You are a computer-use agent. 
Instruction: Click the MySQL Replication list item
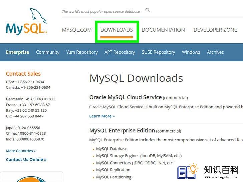click(113, 170)
